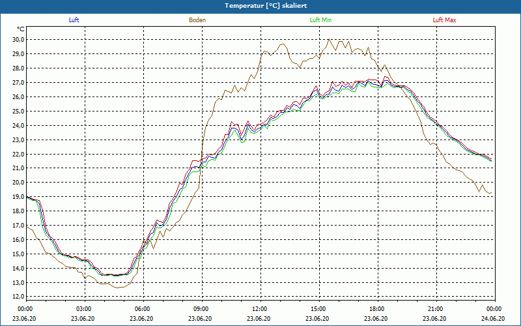
Task: Click the 19,0 y-axis label
Action: point(19,197)
